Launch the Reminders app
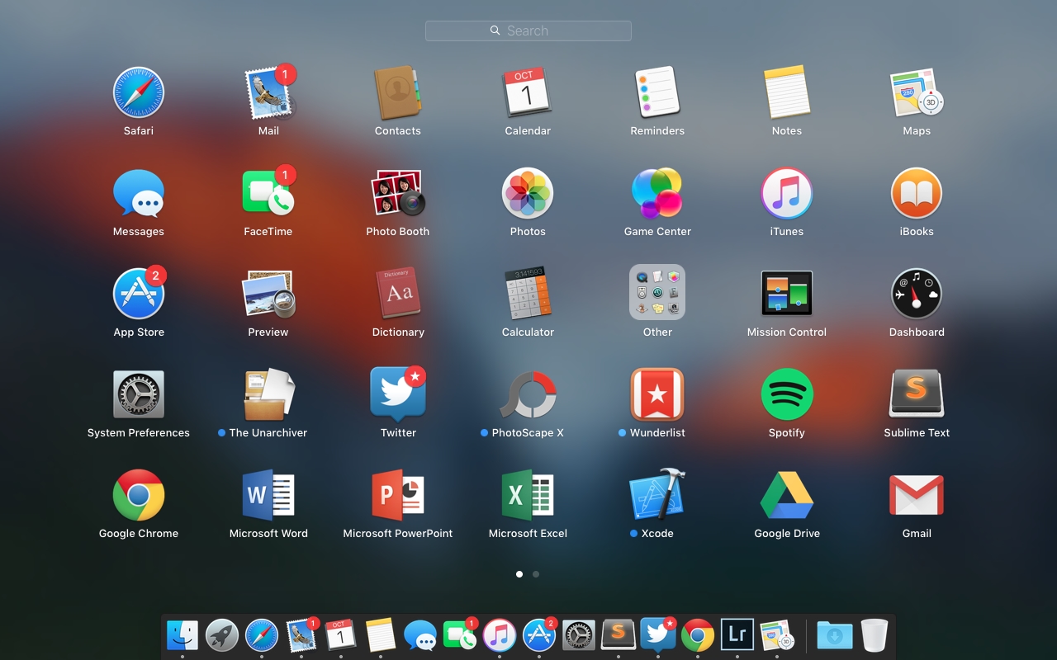1057x660 pixels. 657,93
